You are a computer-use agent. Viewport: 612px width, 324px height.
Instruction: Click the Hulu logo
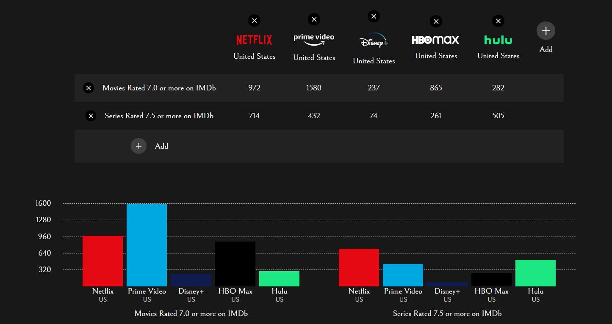[x=498, y=40]
